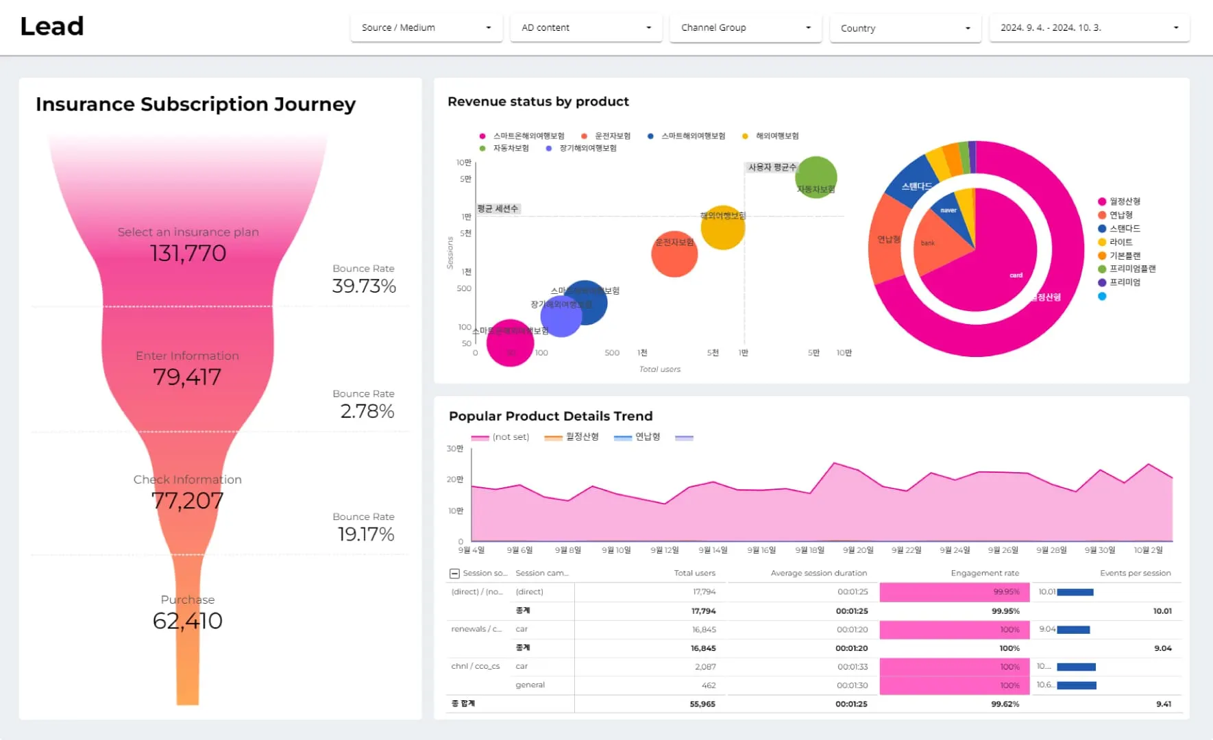Sort table by Total users header

pos(694,573)
